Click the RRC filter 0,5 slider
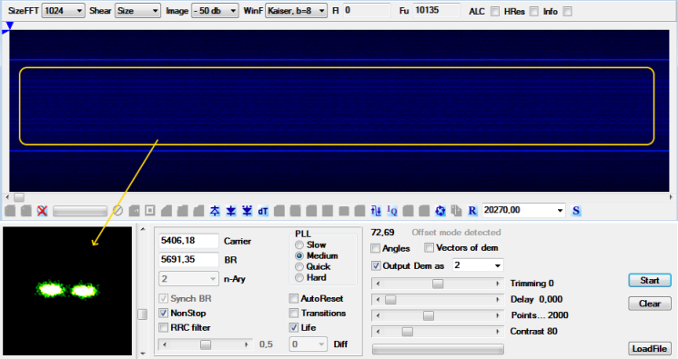This screenshot has height=359, width=678. (x=206, y=344)
